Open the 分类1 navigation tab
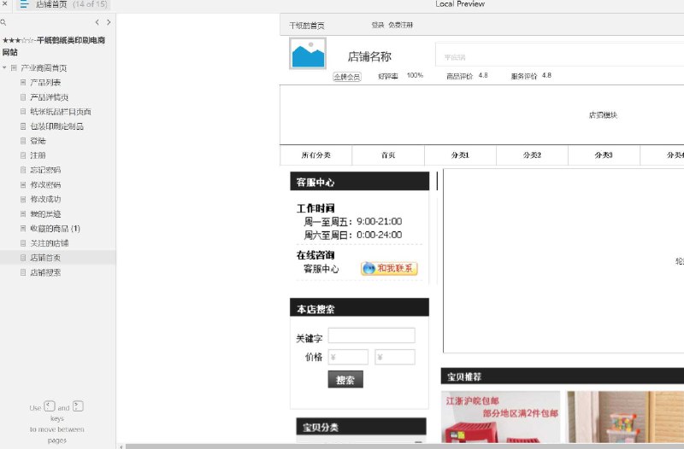Screen dimensions: 684x449 coord(460,155)
